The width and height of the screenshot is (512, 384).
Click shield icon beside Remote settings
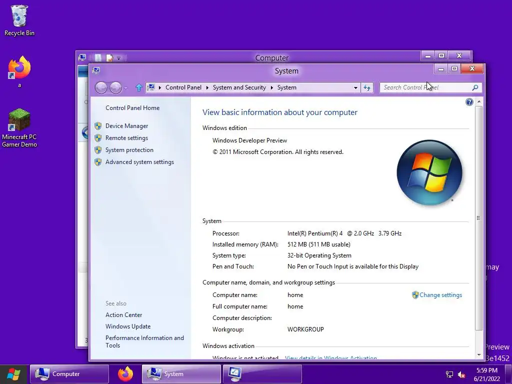tap(98, 138)
